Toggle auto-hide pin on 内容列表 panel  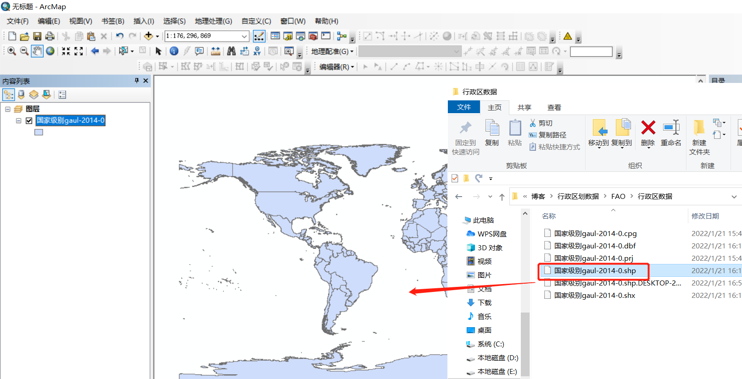point(137,81)
